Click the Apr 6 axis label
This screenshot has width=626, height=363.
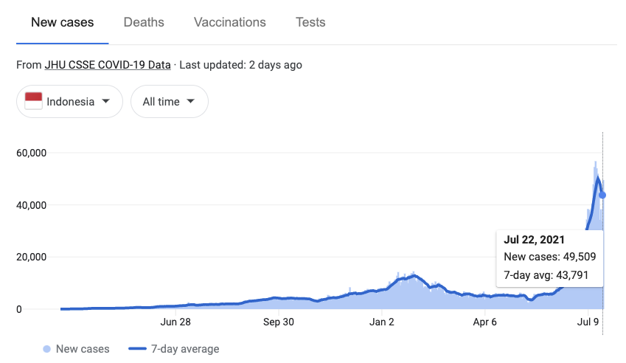click(x=484, y=322)
